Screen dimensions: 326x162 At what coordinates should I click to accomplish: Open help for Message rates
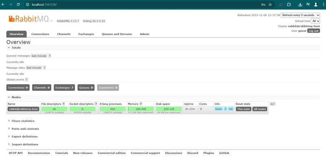(x=44, y=68)
